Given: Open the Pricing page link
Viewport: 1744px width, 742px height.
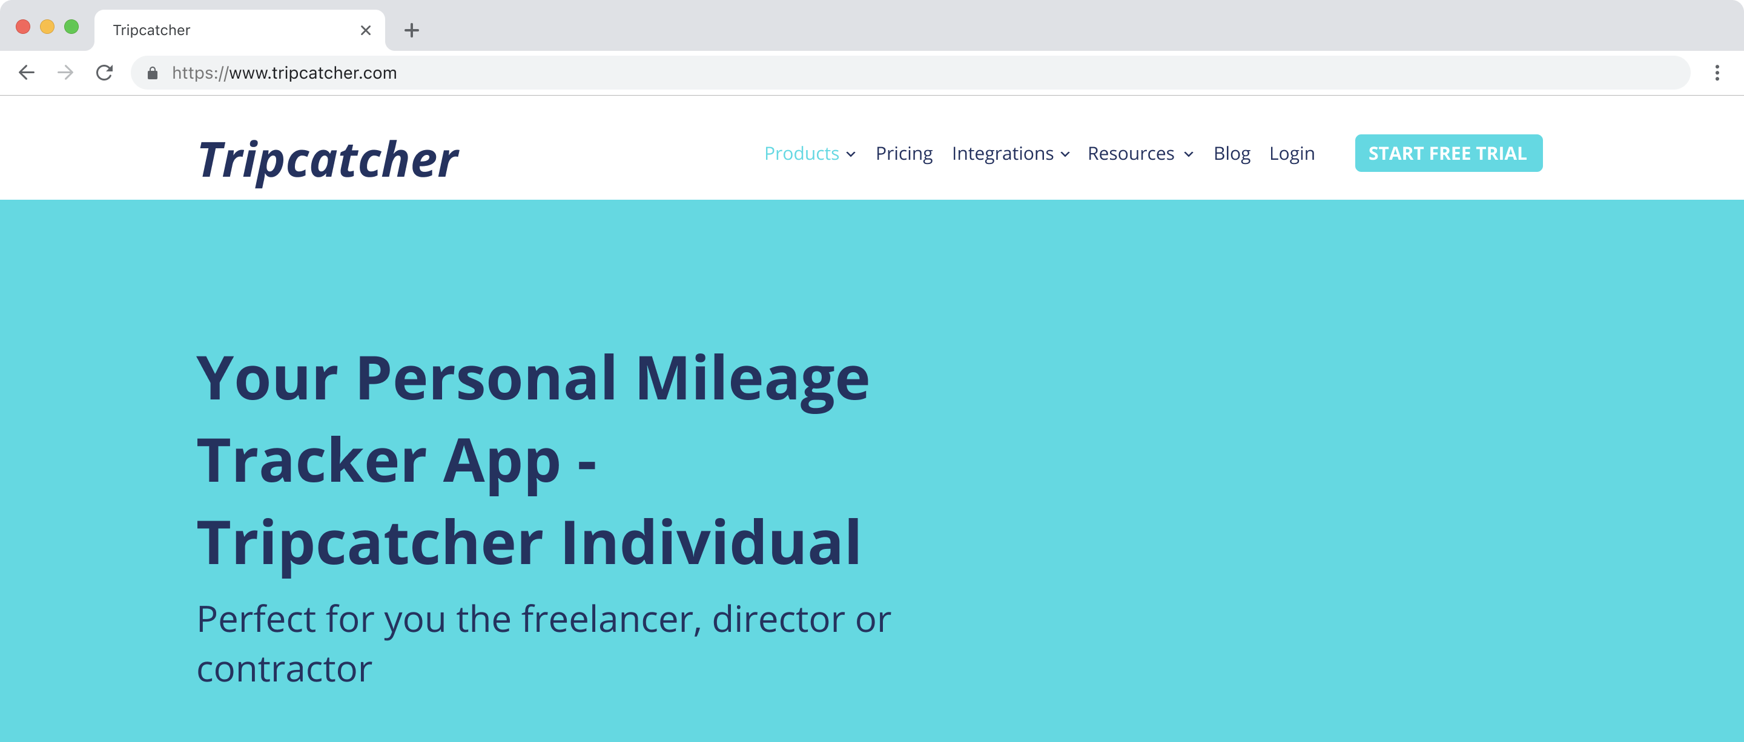Looking at the screenshot, I should pos(904,153).
